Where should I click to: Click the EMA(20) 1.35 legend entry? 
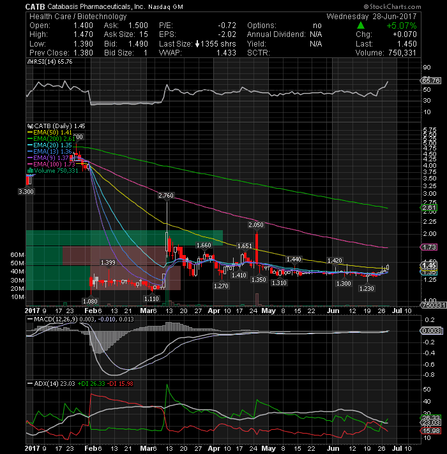pyautogui.click(x=49, y=145)
